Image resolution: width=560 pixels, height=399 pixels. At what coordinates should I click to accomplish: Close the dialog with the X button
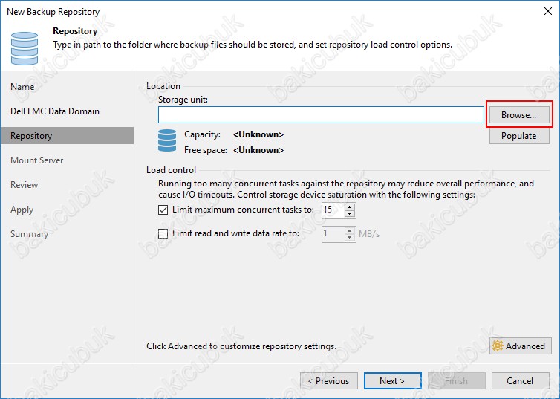(548, 11)
